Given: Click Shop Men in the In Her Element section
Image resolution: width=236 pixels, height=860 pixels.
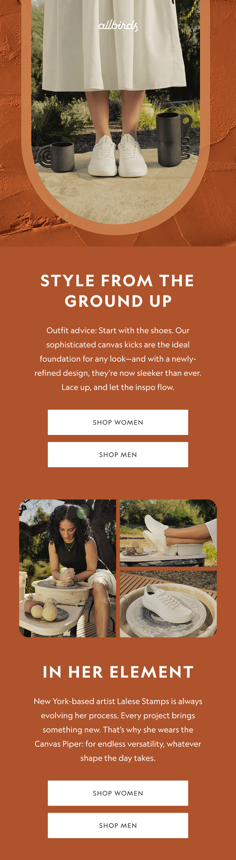Looking at the screenshot, I should click(118, 825).
